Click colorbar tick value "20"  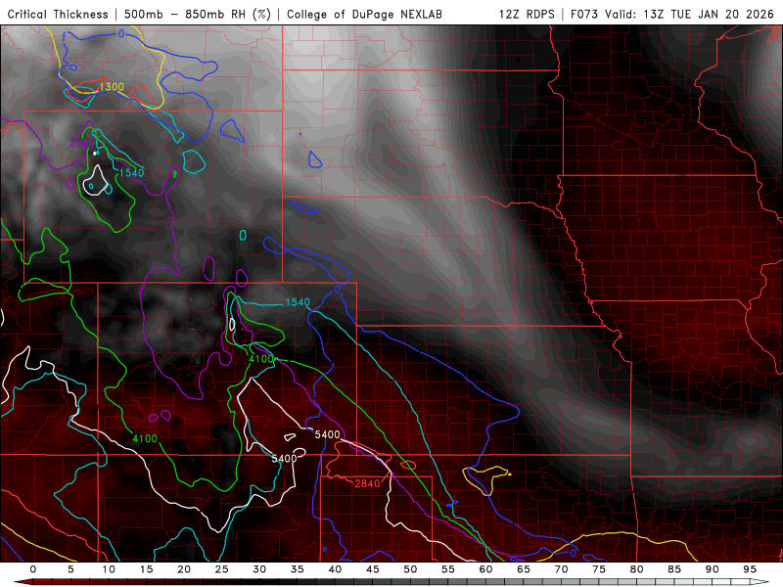pos(184,569)
